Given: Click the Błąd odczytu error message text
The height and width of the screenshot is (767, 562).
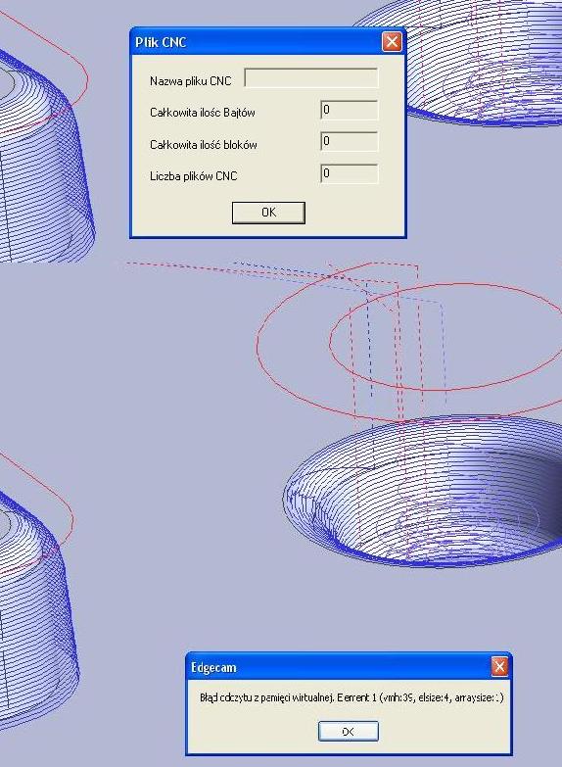Looking at the screenshot, I should pyautogui.click(x=351, y=697).
